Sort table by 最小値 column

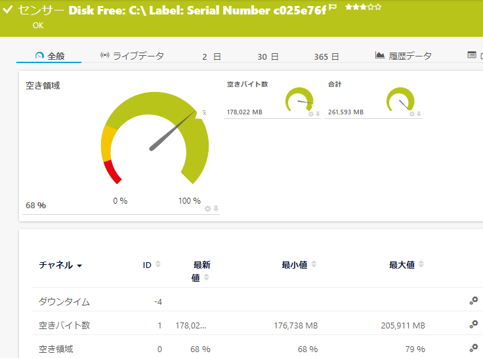pyautogui.click(x=299, y=265)
